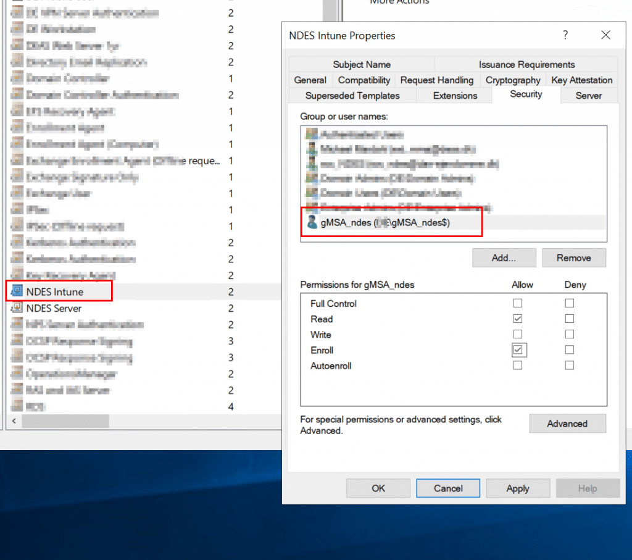Switch to the Subject Name tab
The height and width of the screenshot is (560, 632).
[361, 64]
